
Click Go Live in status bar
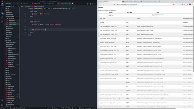click(x=75, y=108)
